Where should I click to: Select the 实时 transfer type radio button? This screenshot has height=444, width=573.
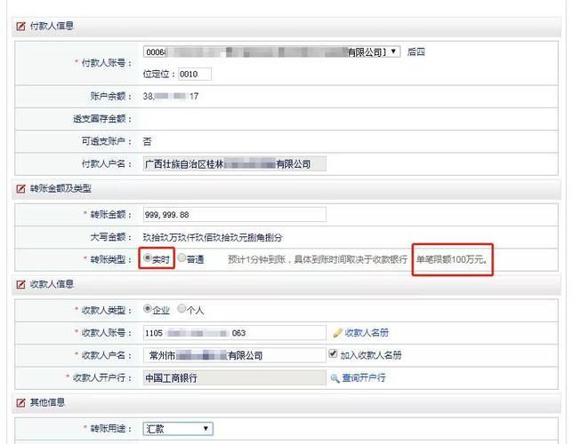[x=148, y=258]
